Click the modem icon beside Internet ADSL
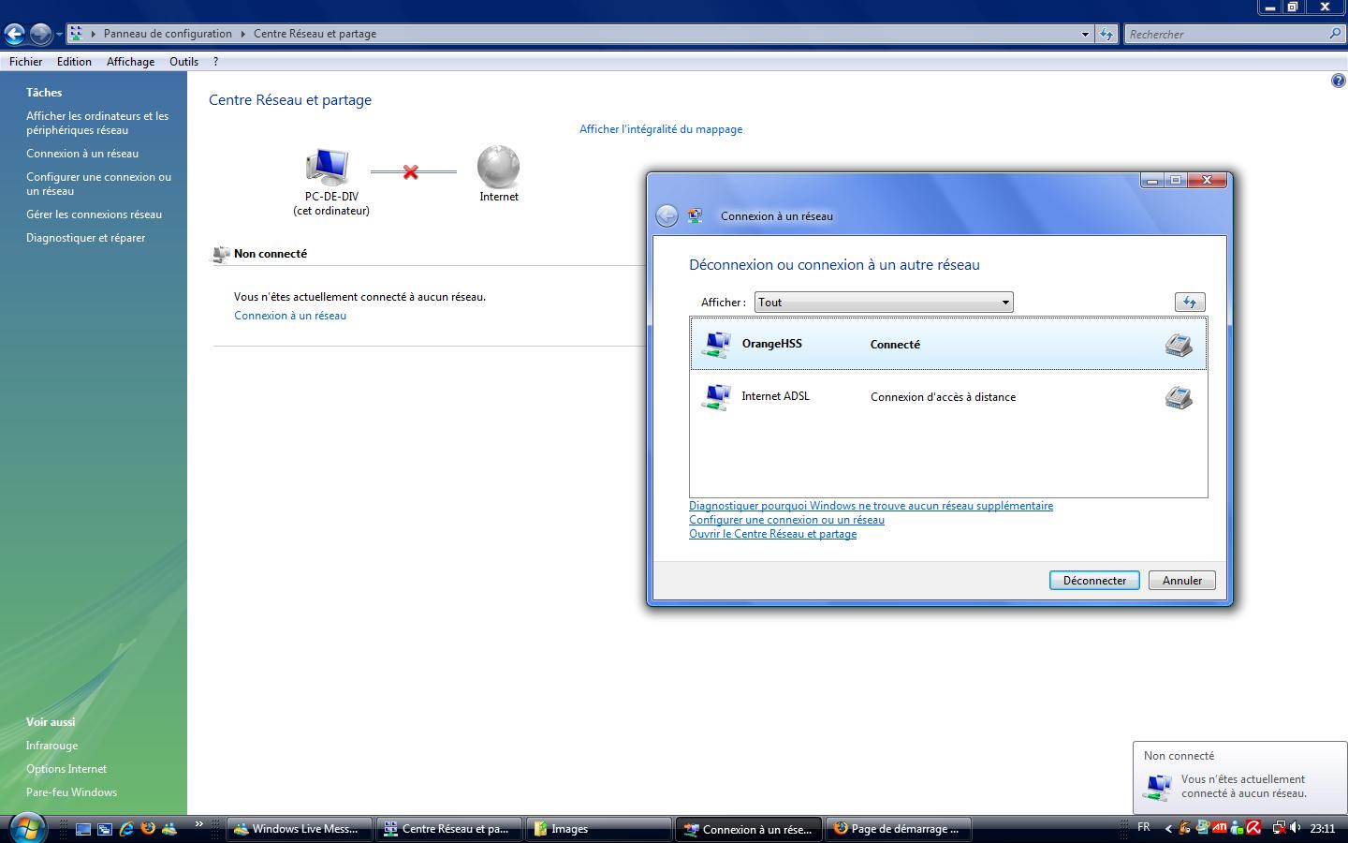The width and height of the screenshot is (1348, 843). [1179, 397]
